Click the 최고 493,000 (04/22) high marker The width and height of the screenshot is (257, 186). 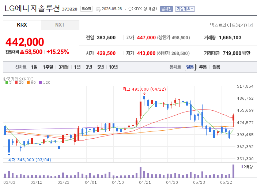(x=144, y=89)
